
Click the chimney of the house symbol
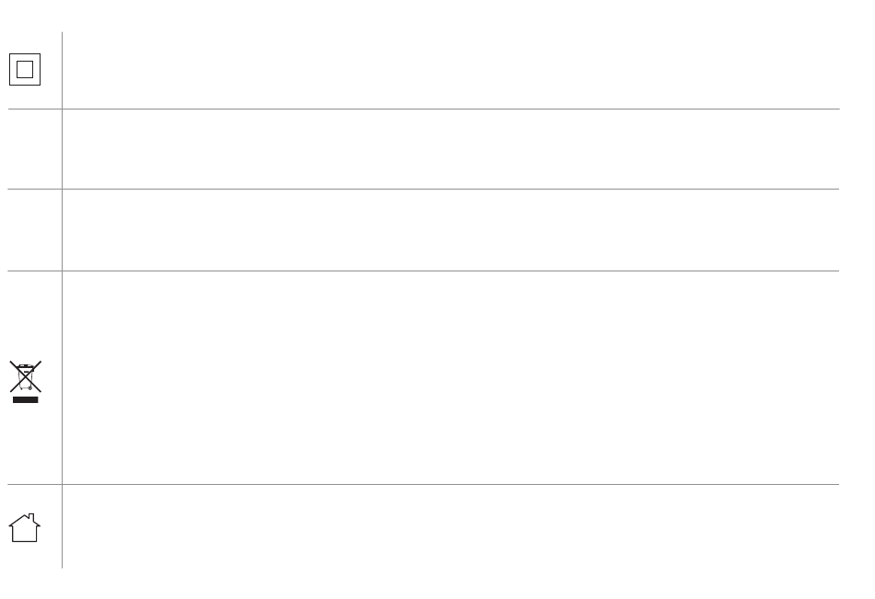click(31, 519)
